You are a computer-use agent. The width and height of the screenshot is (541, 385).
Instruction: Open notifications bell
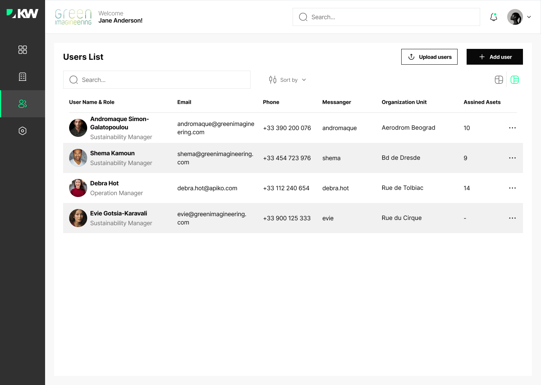pyautogui.click(x=494, y=17)
